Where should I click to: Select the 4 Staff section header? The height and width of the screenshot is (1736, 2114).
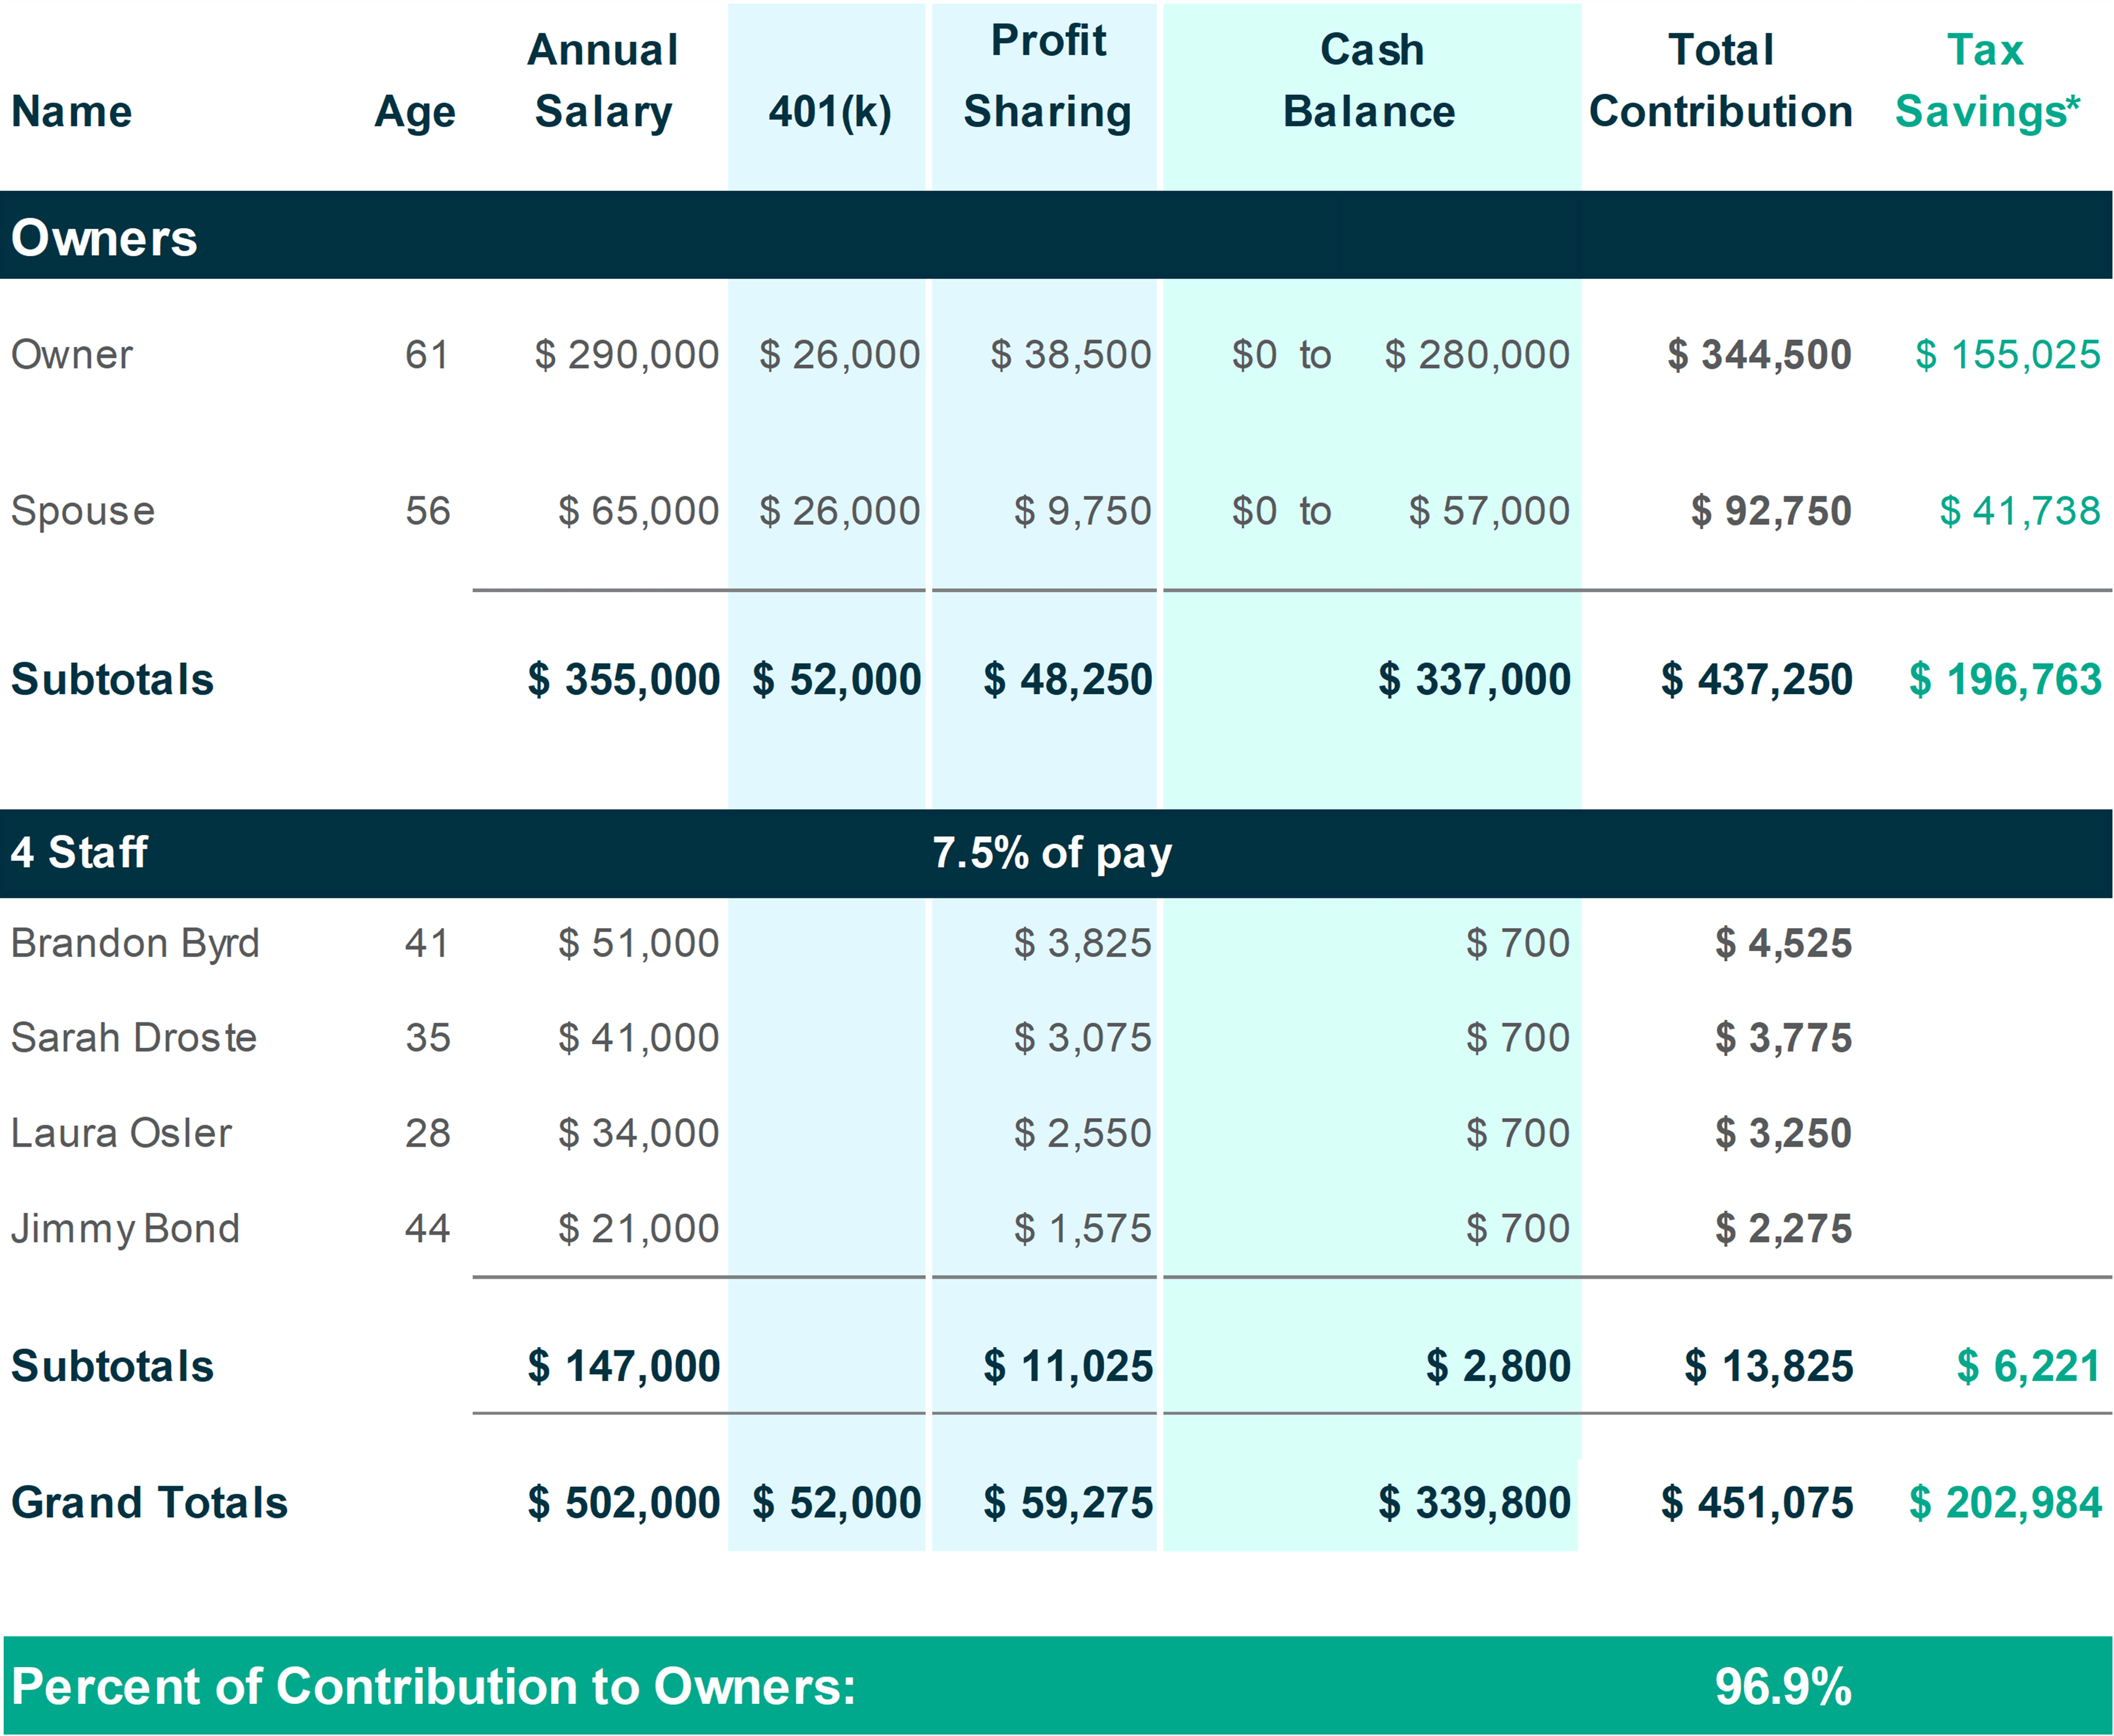click(79, 853)
